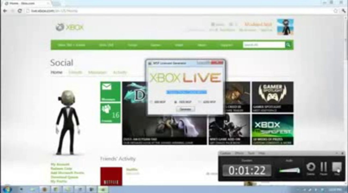Click the Netflix logo thumbnail
Screen dimensions: 348x193
[111, 176]
